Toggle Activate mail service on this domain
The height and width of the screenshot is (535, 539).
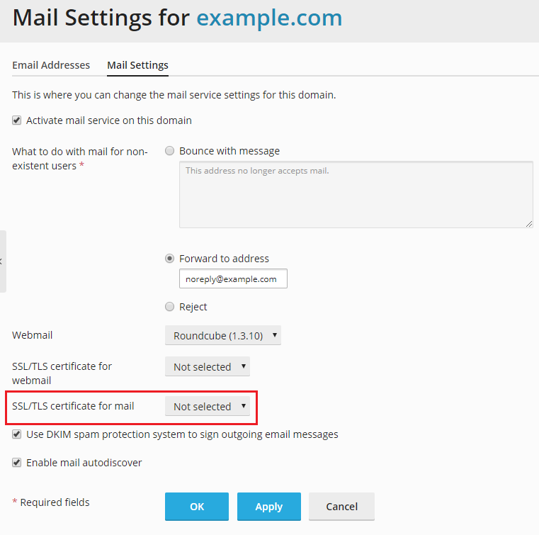coord(17,120)
